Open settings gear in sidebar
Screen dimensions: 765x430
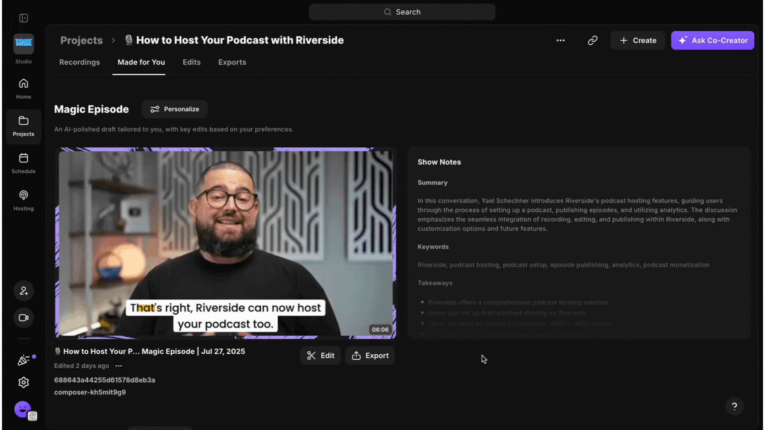(x=24, y=383)
